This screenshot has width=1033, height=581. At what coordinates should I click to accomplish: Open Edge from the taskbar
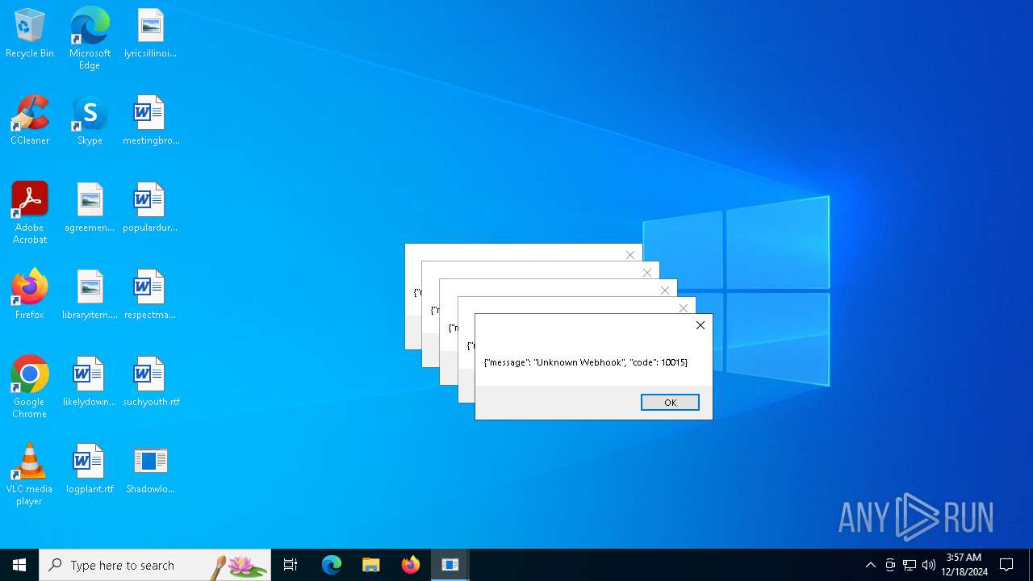[x=332, y=565]
